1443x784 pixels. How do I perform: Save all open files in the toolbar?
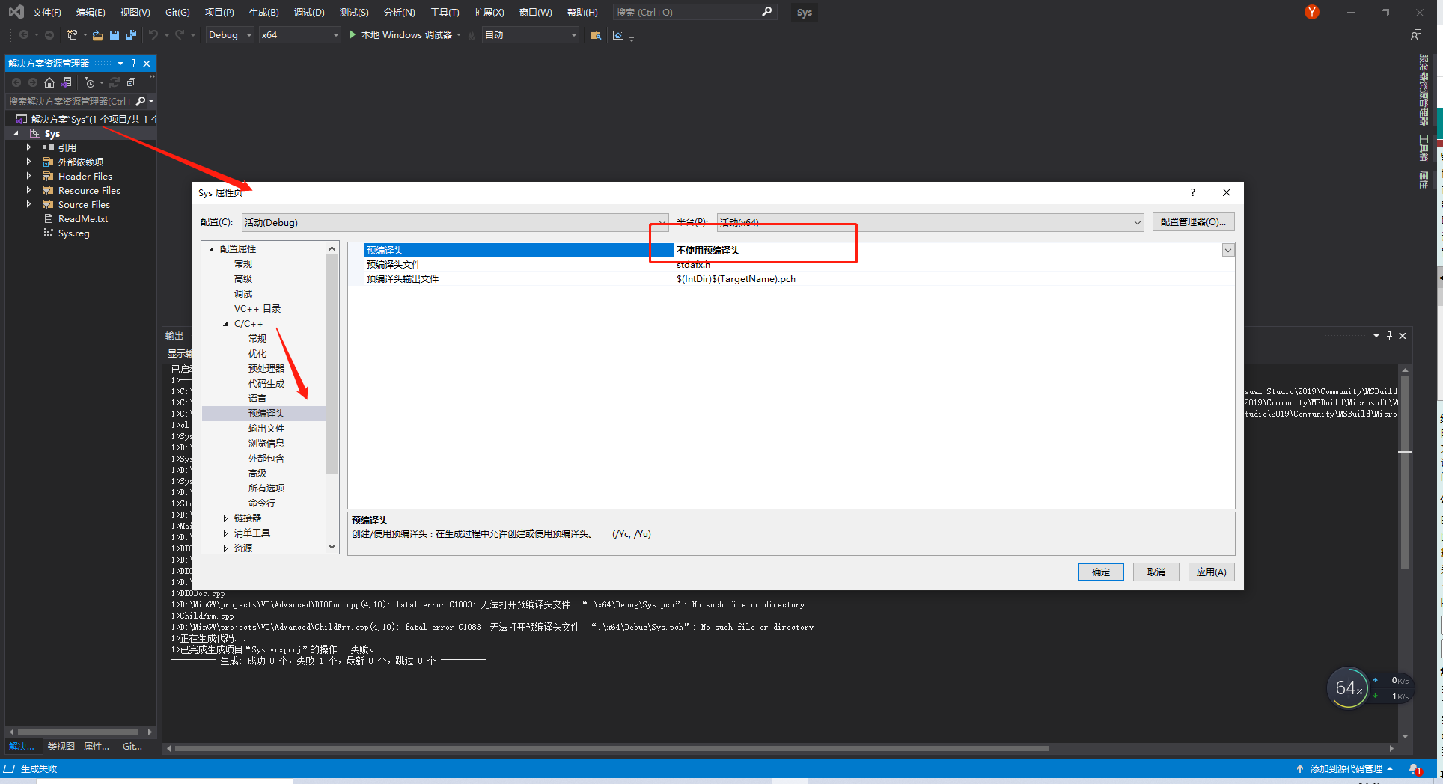tap(130, 34)
